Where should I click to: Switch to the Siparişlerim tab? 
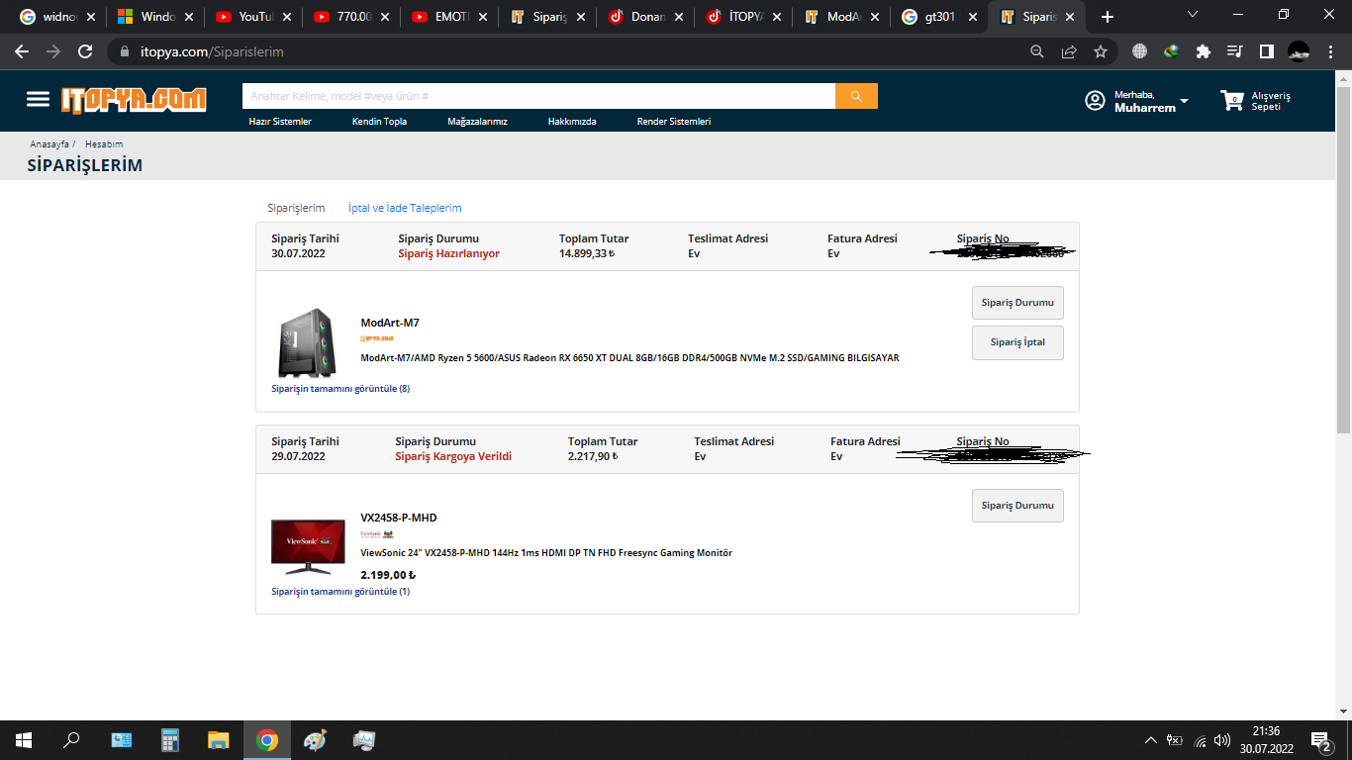pyautogui.click(x=296, y=208)
